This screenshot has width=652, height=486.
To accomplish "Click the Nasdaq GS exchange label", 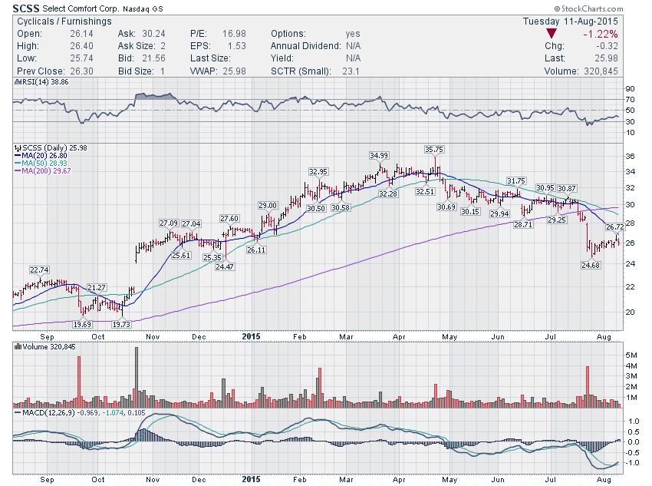I will [143, 8].
